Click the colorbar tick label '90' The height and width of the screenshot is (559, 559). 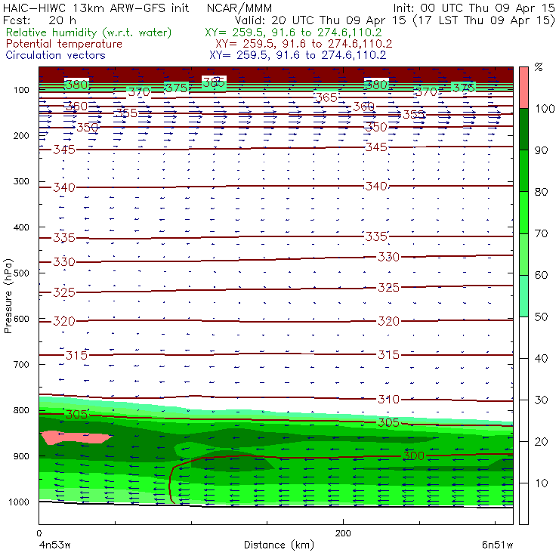pos(541,150)
